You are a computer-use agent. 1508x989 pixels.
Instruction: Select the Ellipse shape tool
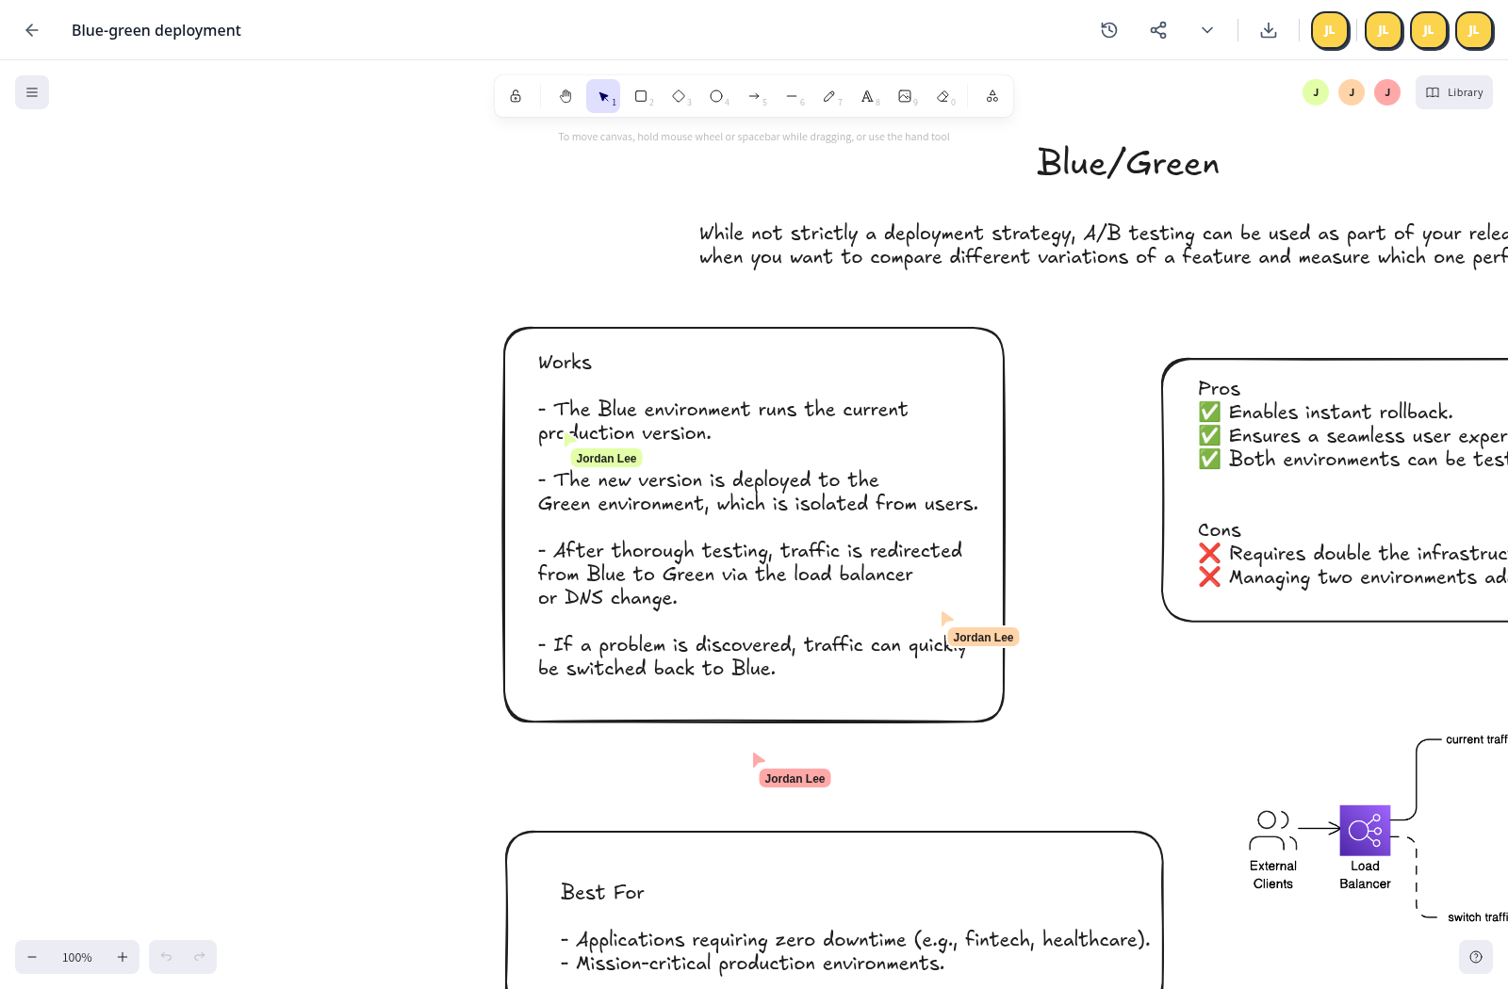pos(716,96)
